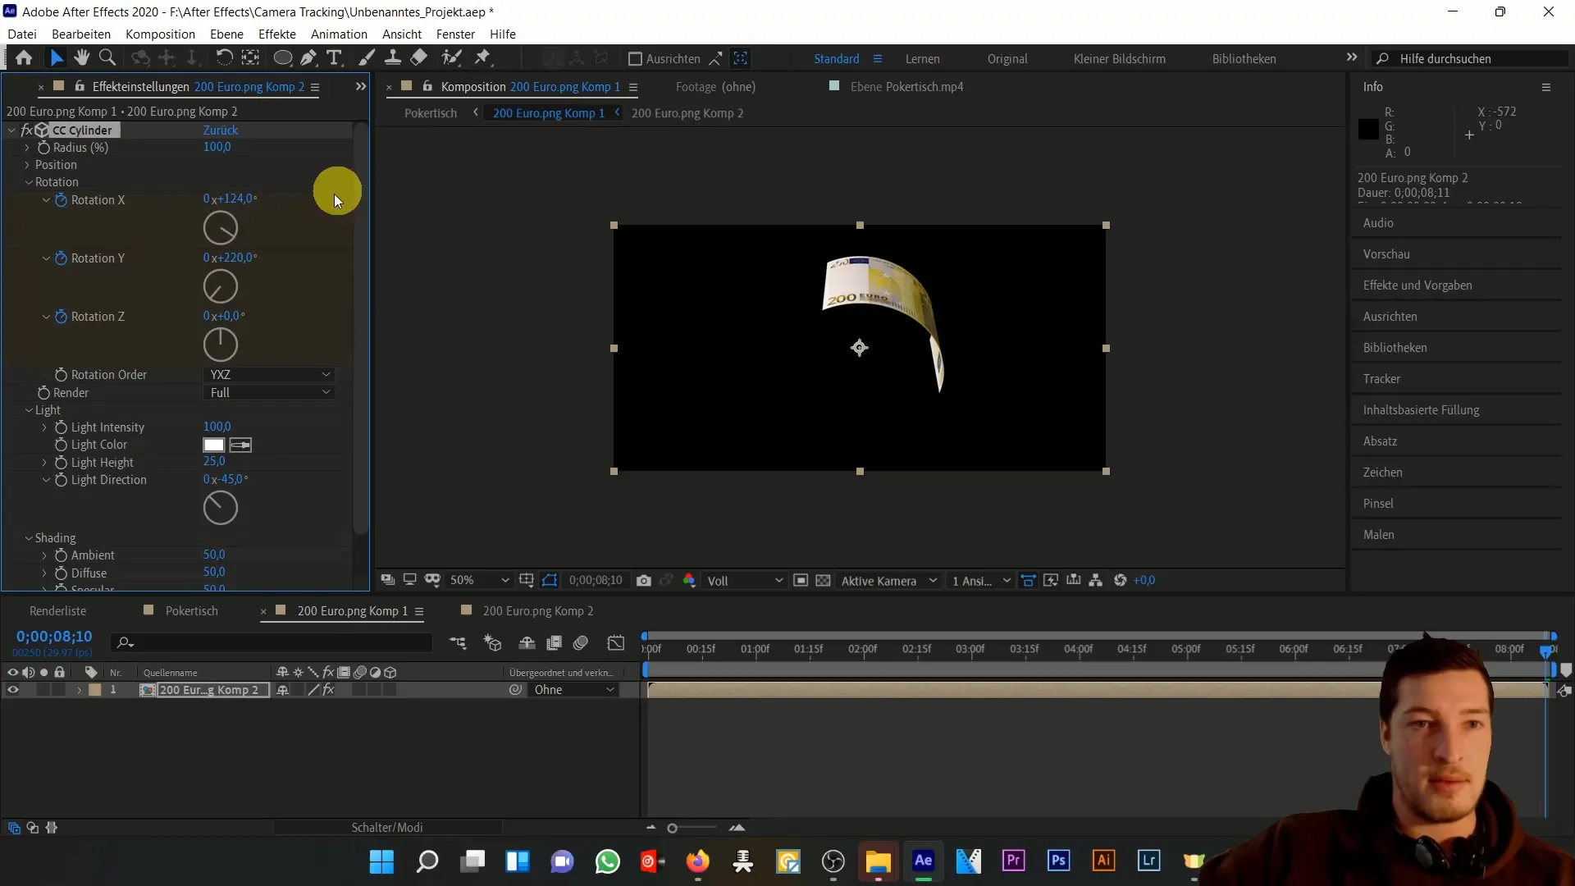
Task: Click the solo layer icon in timeline
Action: (x=42, y=690)
